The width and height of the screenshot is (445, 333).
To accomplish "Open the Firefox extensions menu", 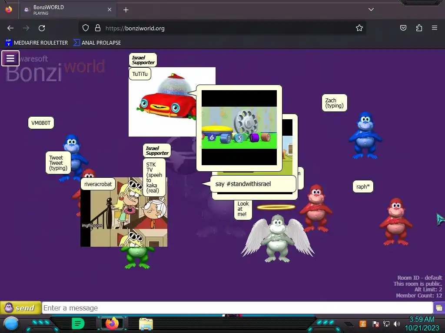I will tap(419, 28).
